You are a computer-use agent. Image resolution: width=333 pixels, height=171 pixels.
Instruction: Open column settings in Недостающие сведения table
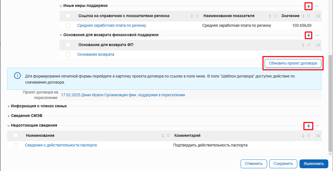[x=318, y=136]
